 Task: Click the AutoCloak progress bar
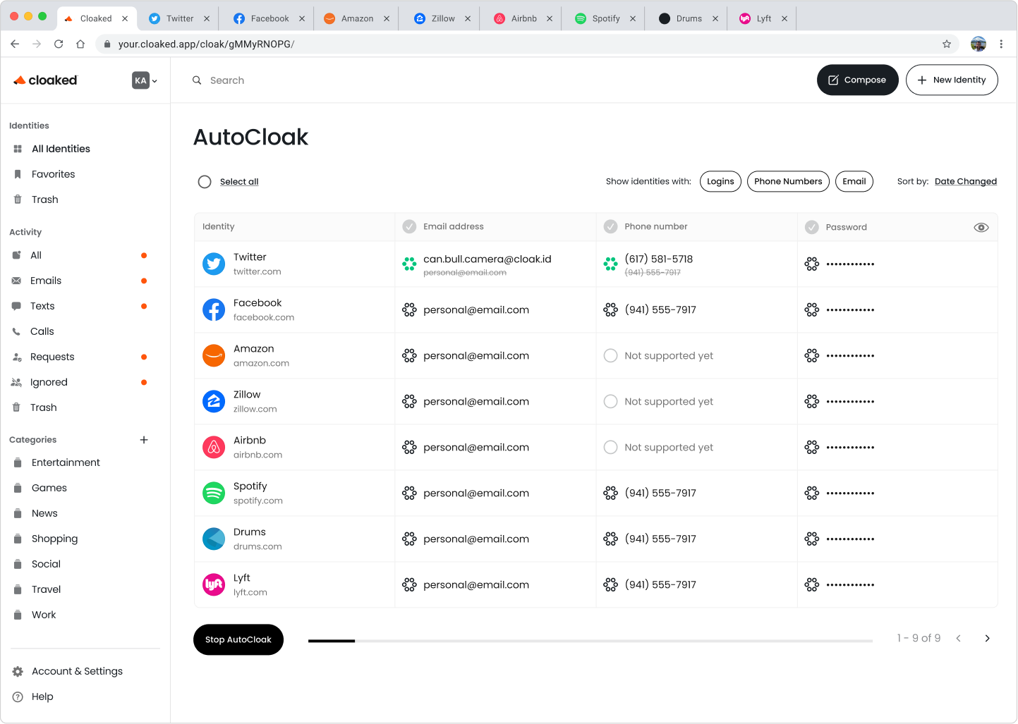tap(590, 641)
